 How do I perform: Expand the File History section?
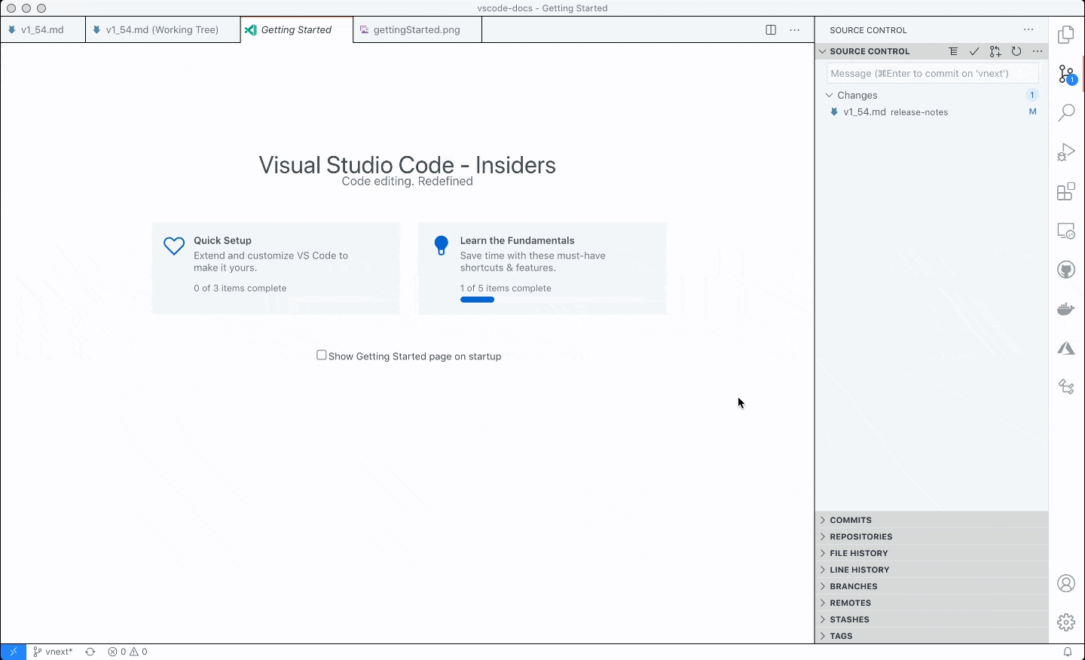[859, 554]
